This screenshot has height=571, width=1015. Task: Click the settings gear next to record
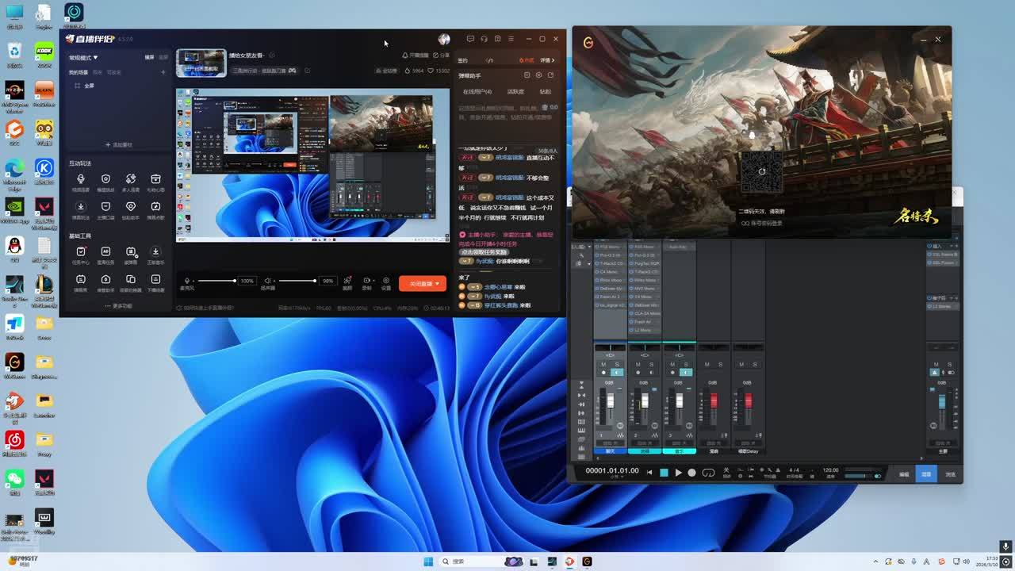coord(386,281)
